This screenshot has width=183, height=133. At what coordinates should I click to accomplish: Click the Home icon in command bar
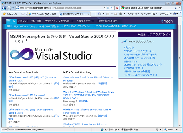100,14
